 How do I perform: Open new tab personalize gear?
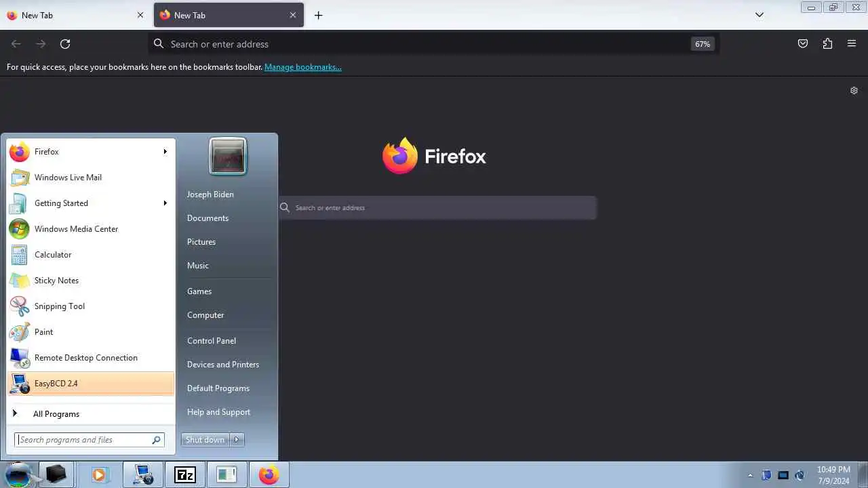pos(854,90)
